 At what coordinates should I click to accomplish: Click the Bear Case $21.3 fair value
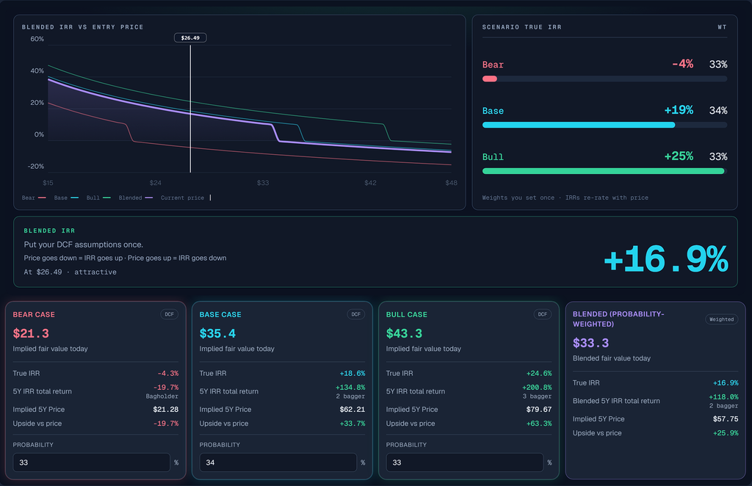click(31, 333)
